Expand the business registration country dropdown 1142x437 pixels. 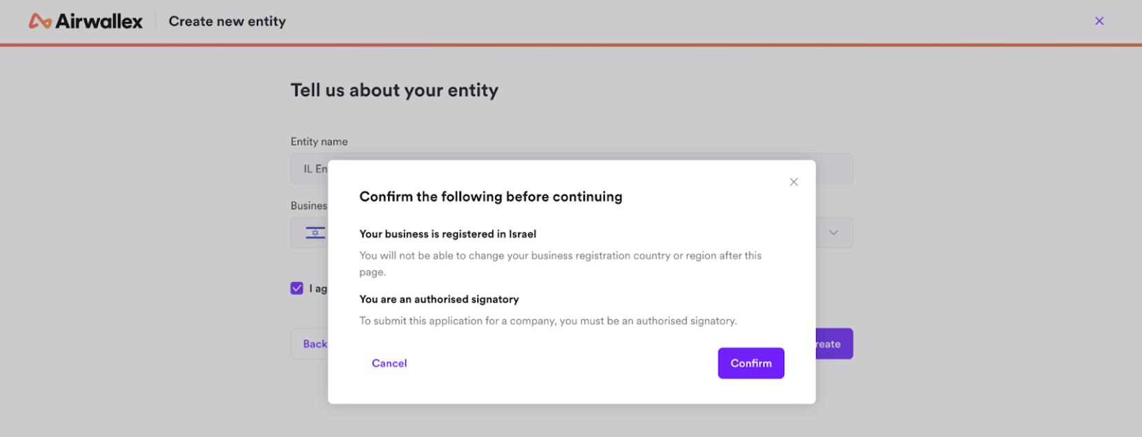click(833, 232)
